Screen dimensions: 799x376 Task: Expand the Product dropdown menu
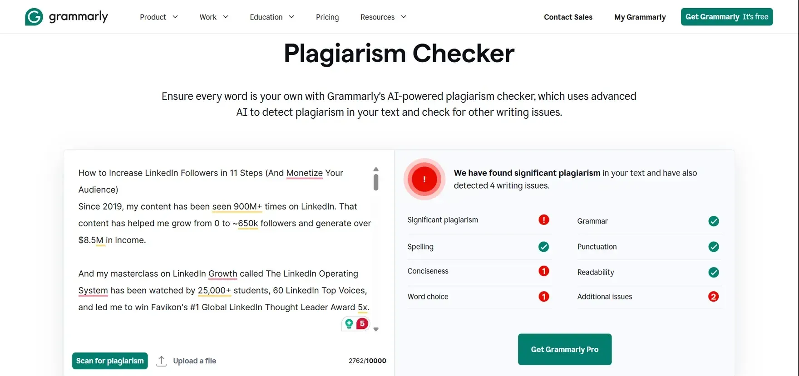(x=158, y=17)
